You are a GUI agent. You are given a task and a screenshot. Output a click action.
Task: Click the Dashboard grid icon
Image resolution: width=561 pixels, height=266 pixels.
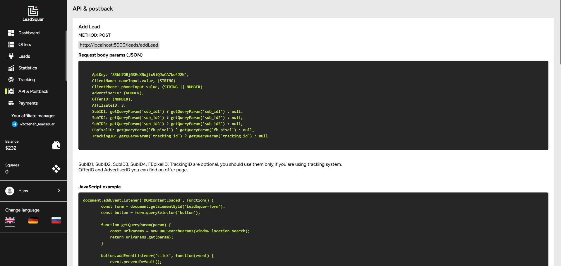pos(11,33)
